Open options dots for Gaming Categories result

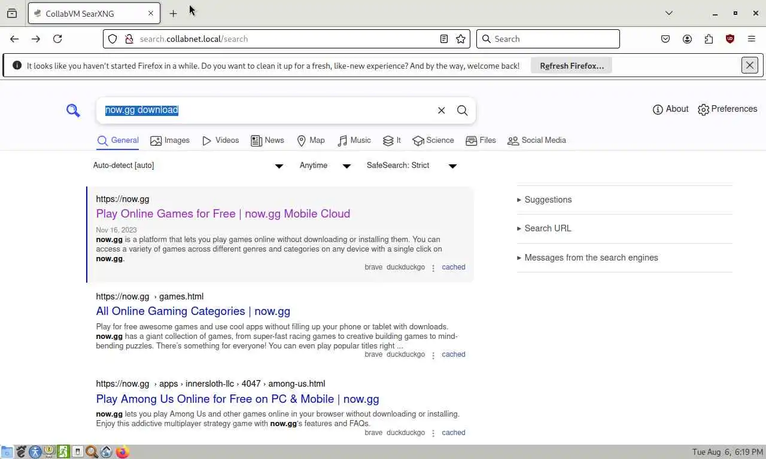[x=433, y=355]
